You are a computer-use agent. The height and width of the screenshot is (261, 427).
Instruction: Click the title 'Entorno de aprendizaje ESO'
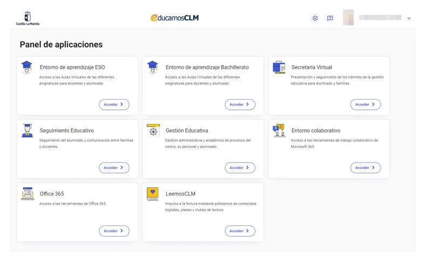pos(72,67)
